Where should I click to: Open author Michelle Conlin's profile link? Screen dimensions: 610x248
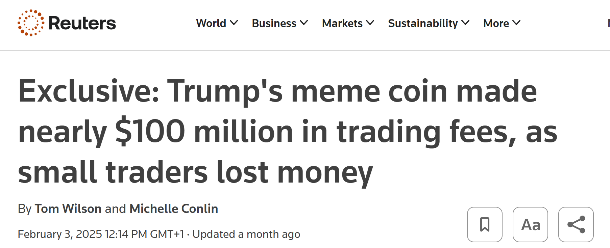click(174, 209)
